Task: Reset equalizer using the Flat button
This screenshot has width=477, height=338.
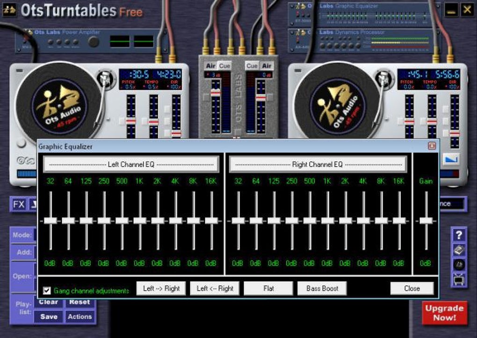Action: (268, 288)
